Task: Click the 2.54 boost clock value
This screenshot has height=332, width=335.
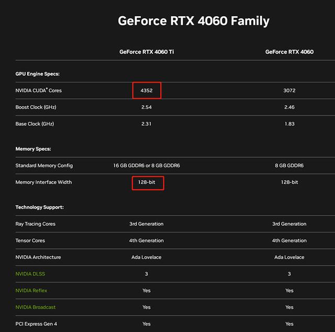Action: click(x=147, y=107)
